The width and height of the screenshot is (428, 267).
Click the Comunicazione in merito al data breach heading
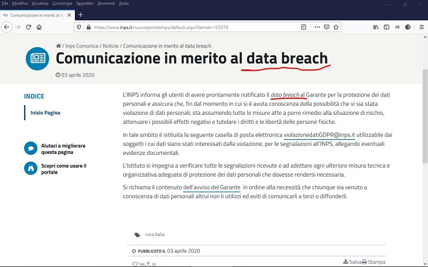[192, 58]
